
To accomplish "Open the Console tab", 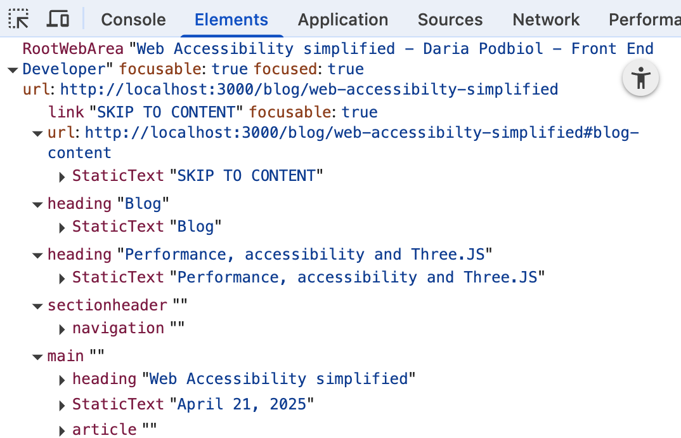I will tap(133, 20).
